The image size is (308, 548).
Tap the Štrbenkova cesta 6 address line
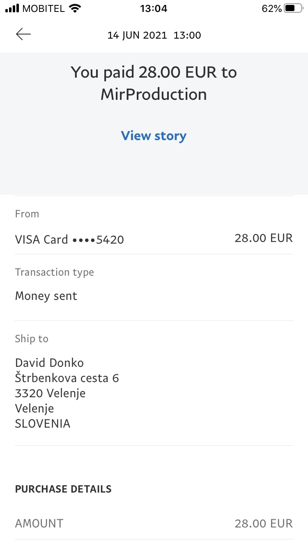click(67, 378)
